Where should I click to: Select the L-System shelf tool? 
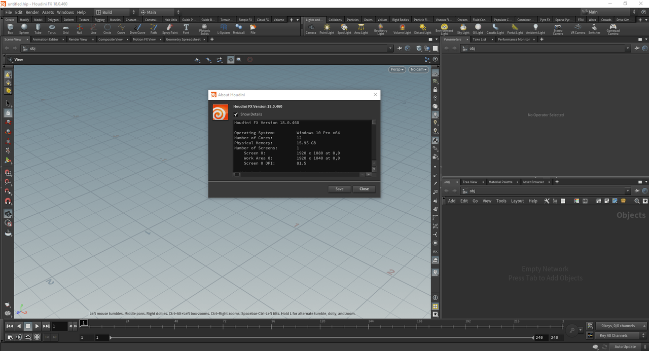point(224,29)
